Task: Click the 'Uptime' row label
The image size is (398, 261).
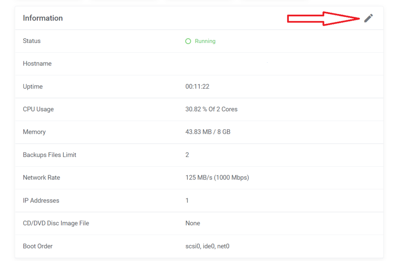Action: click(33, 86)
